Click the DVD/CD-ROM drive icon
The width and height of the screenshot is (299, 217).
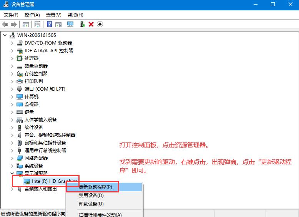20,43
